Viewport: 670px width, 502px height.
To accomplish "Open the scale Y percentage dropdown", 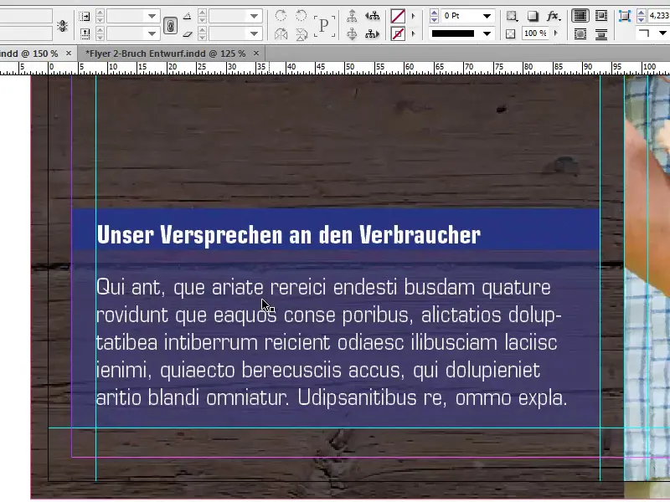I will 152,33.
